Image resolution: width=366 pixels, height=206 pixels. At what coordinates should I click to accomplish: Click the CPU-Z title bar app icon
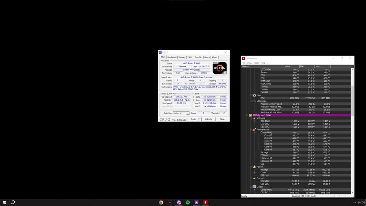click(160, 52)
